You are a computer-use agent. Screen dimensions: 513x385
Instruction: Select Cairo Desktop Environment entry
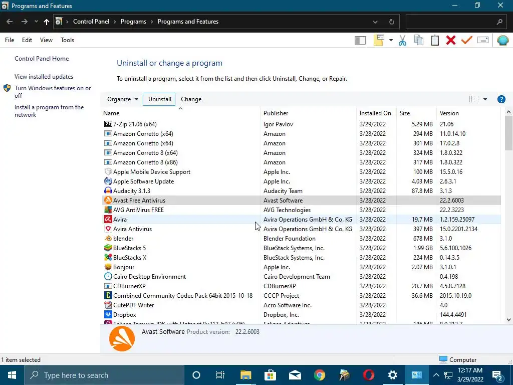pyautogui.click(x=301, y=277)
